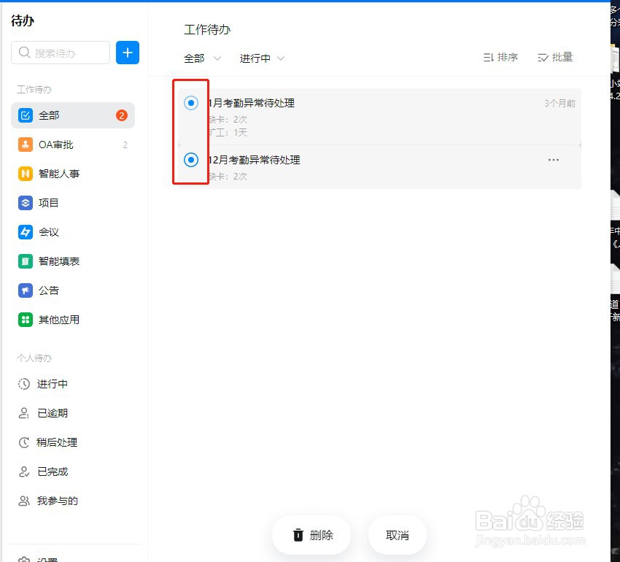
Task: Click 删除 button to delete selected
Action: [311, 535]
